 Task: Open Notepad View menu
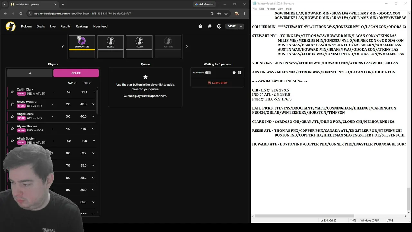(280, 9)
